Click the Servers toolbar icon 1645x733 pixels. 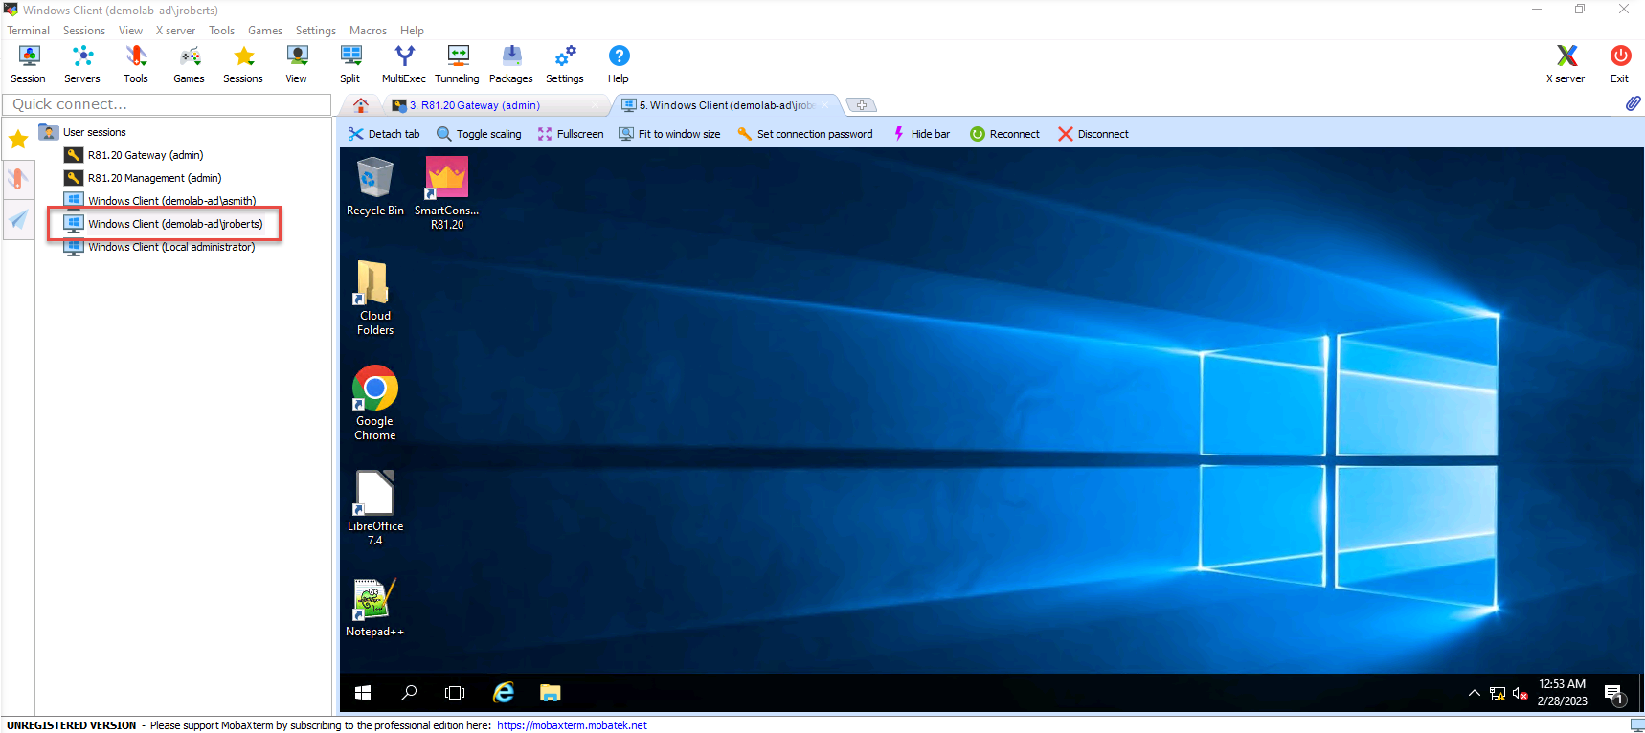[82, 64]
